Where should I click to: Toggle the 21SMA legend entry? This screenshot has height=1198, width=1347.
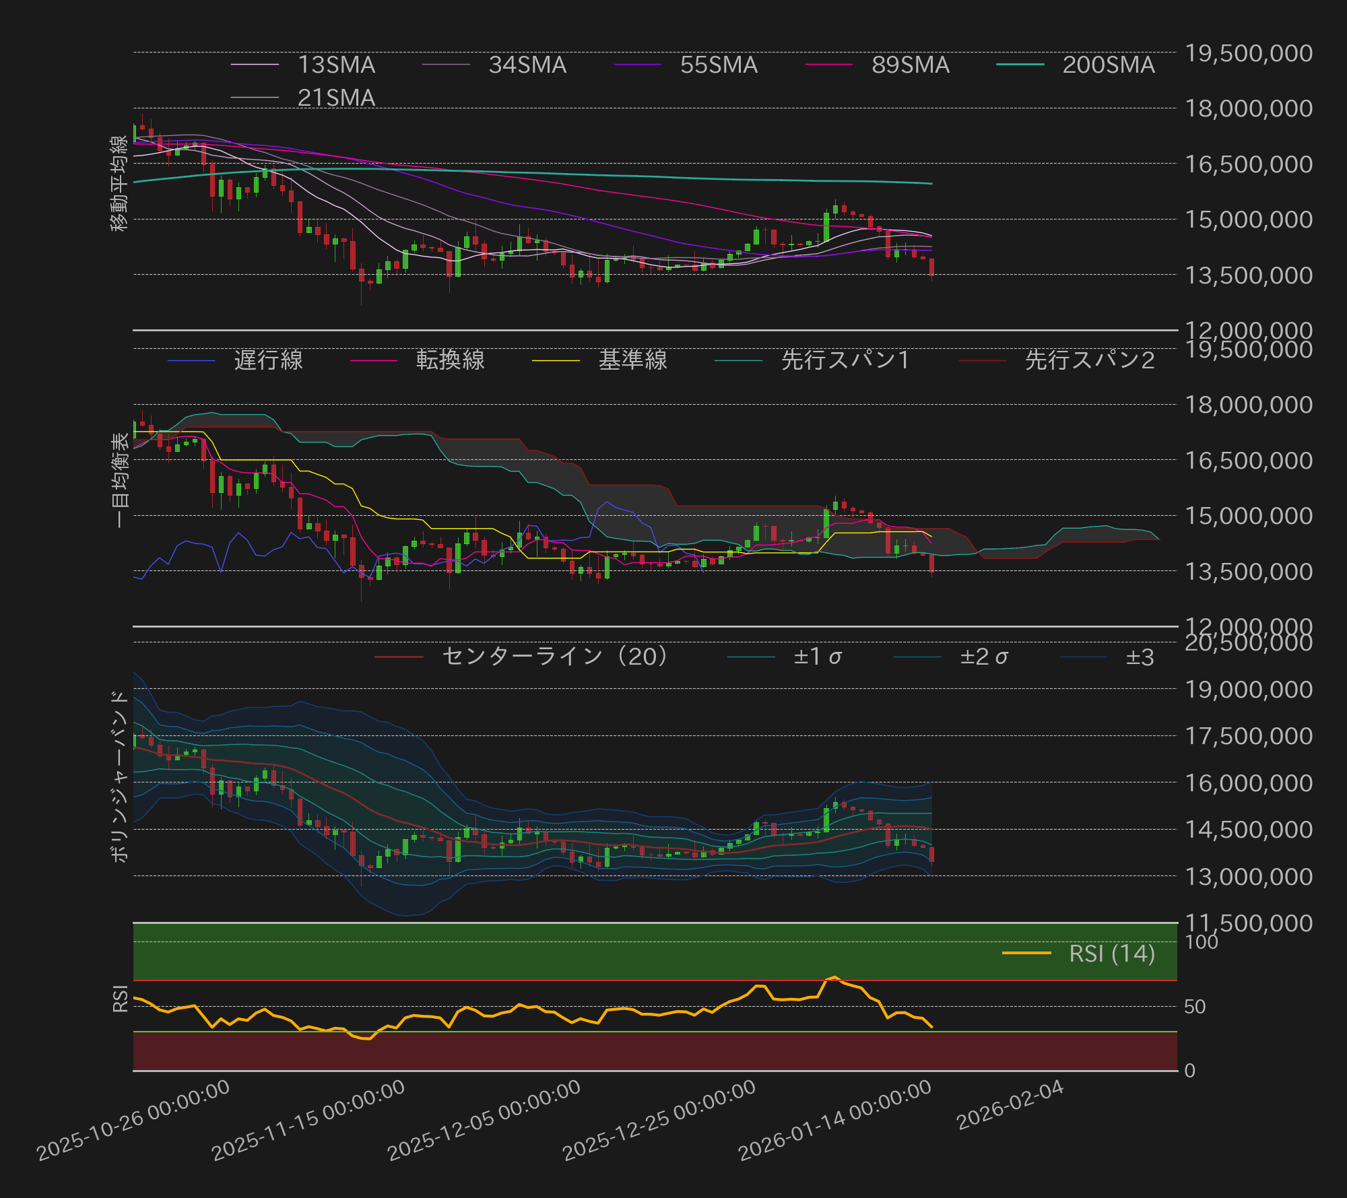(335, 98)
